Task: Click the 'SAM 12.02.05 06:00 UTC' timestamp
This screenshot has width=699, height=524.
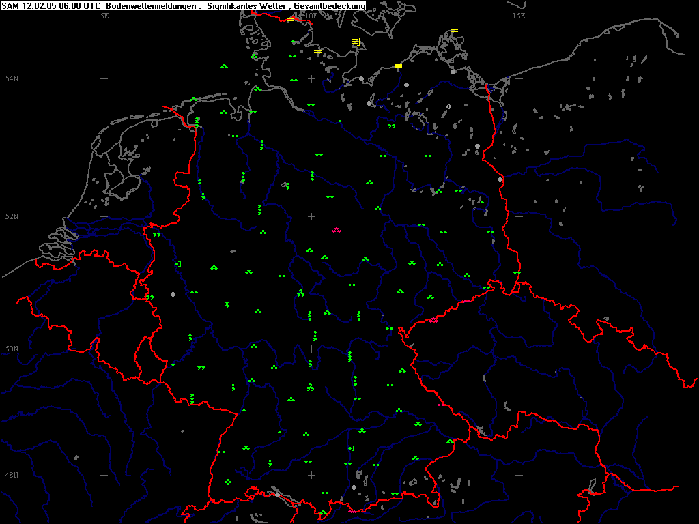Action: pos(53,6)
